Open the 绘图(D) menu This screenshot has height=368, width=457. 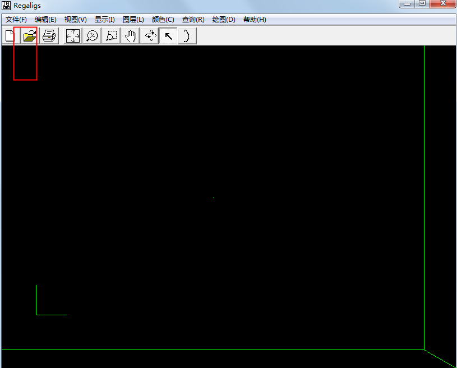[x=224, y=20]
